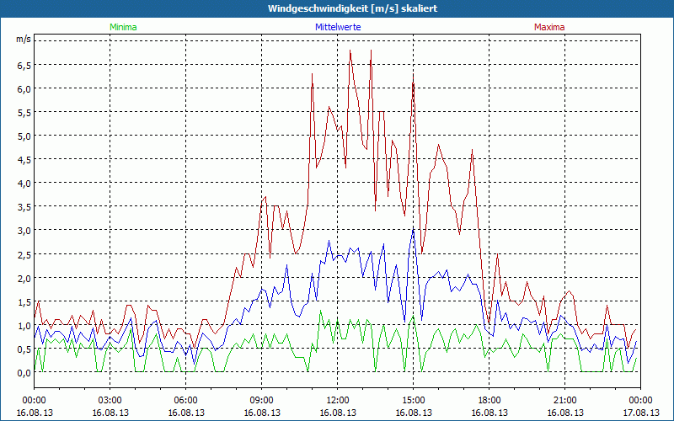Click the m/s unit label

(24, 40)
